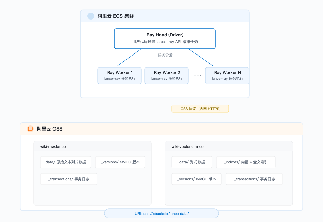Select the Ray Worker N node

tap(227, 76)
